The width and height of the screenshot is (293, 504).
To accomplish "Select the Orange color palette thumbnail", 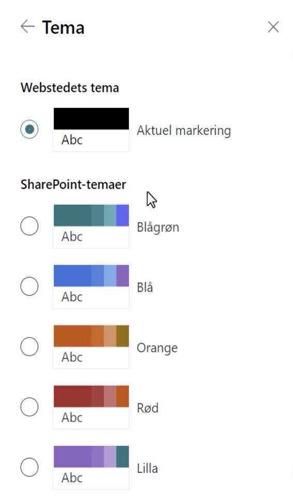I will (91, 347).
